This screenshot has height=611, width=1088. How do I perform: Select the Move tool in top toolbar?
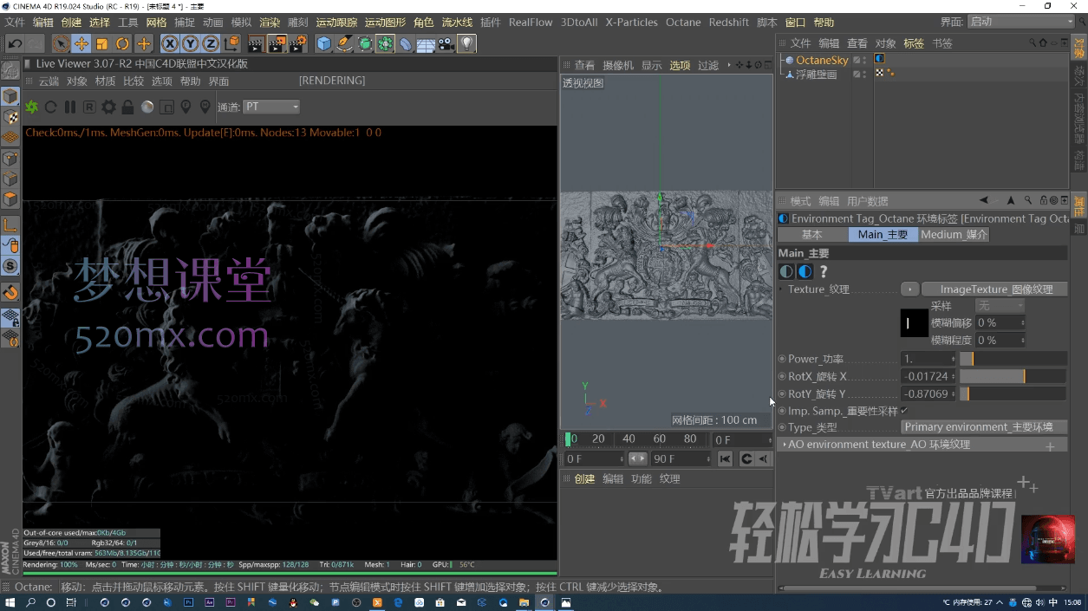coord(81,43)
